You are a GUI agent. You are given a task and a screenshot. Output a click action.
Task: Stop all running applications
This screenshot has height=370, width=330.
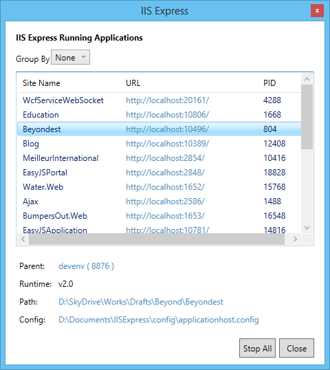pyautogui.click(x=257, y=348)
